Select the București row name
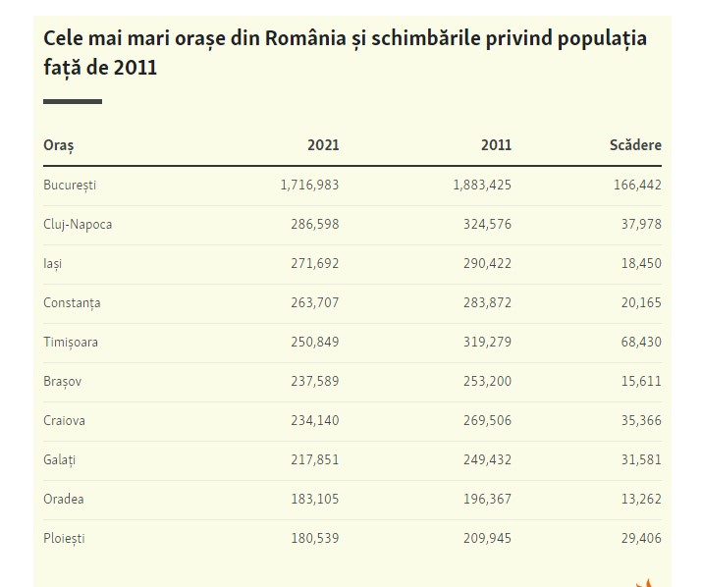702x587 pixels. coord(70,185)
